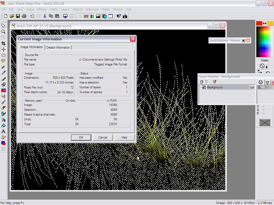
Task: Swap foreground and background colors arrow
Action: (x=265, y=23)
